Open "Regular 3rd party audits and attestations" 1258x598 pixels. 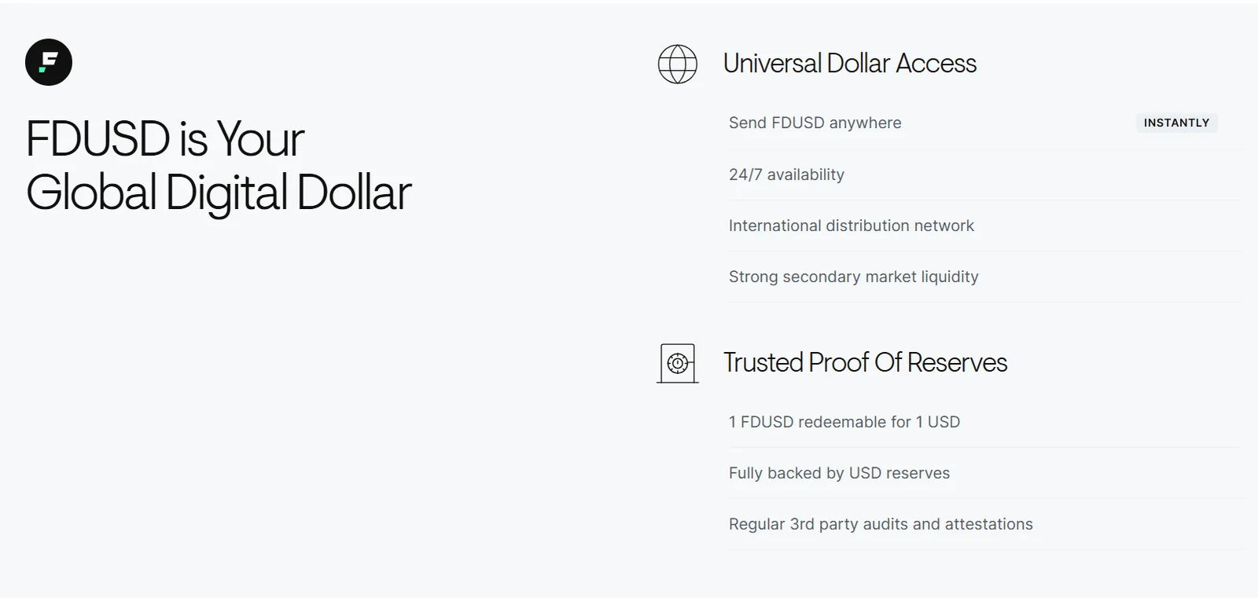881,524
